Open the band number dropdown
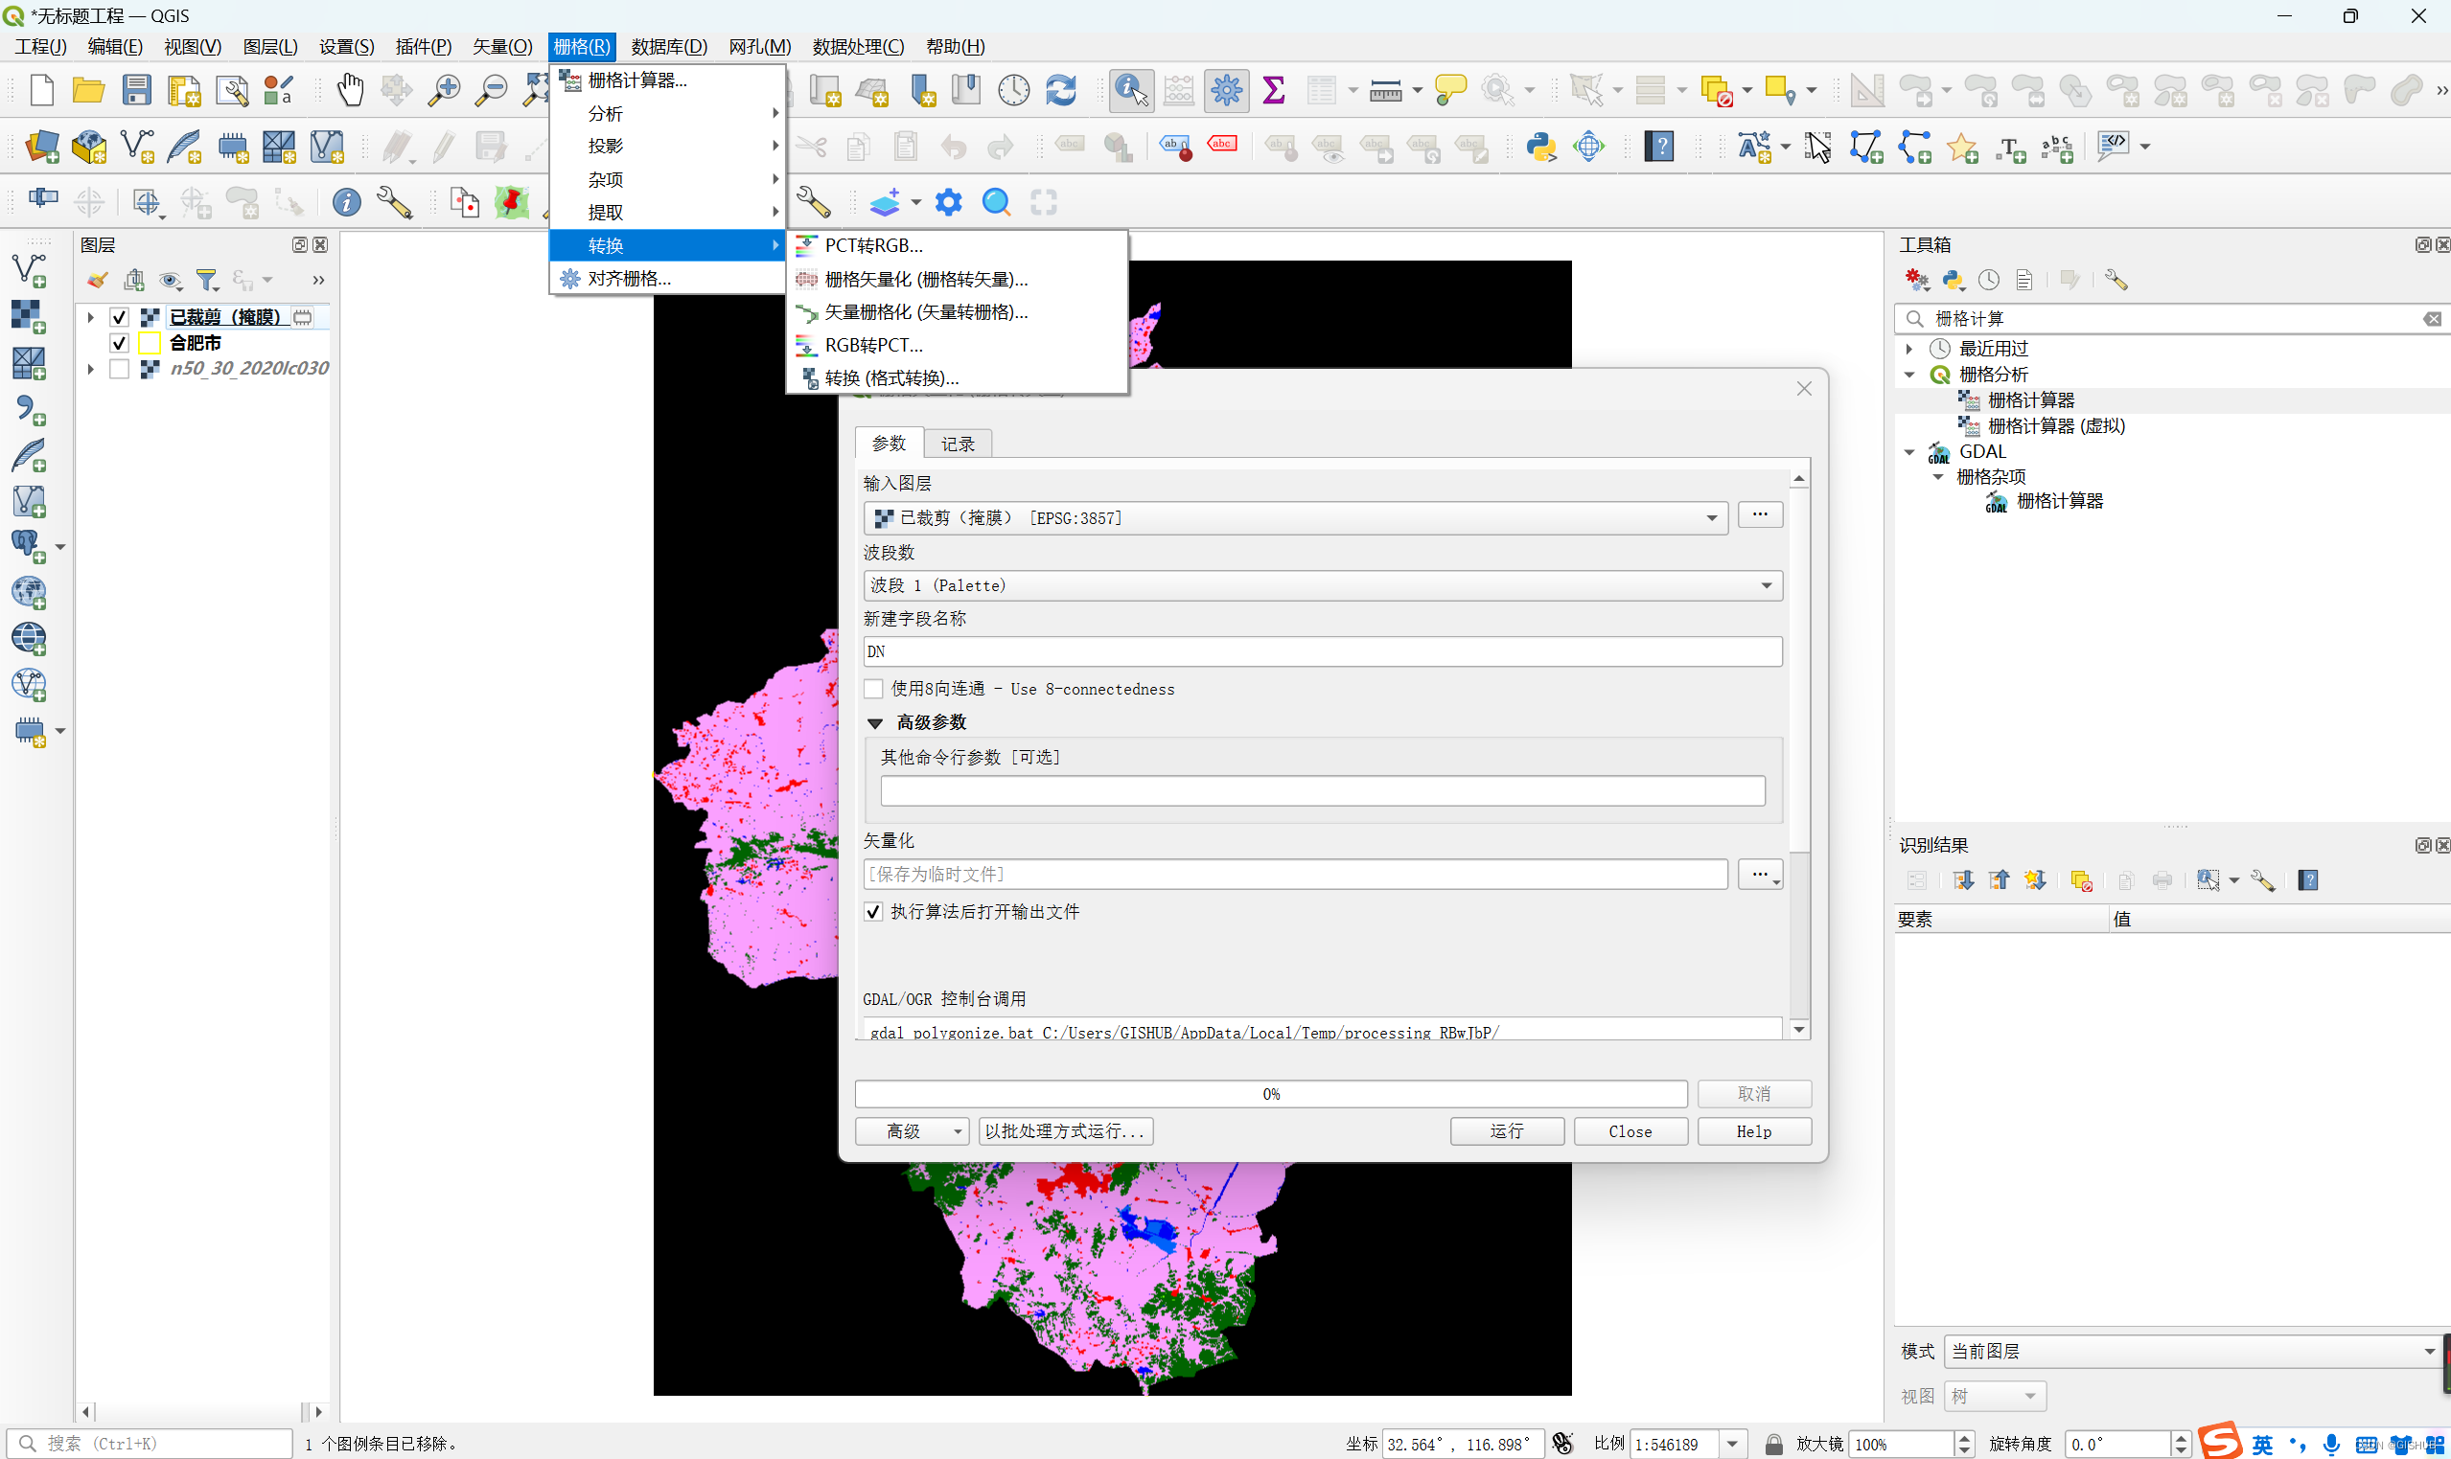 (1766, 586)
